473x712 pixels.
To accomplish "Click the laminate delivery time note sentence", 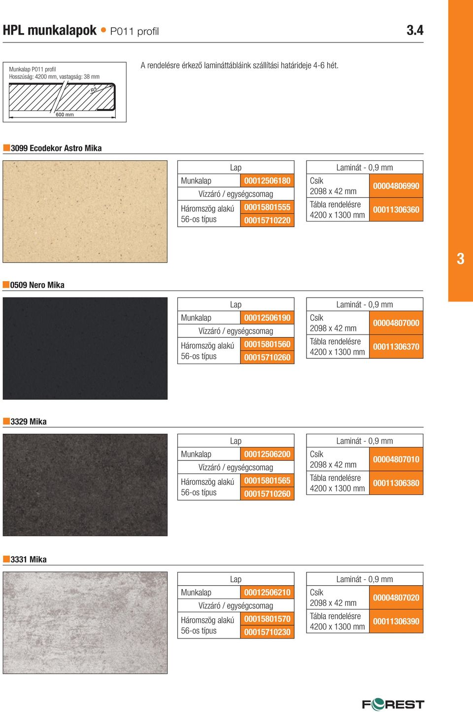I will (239, 65).
